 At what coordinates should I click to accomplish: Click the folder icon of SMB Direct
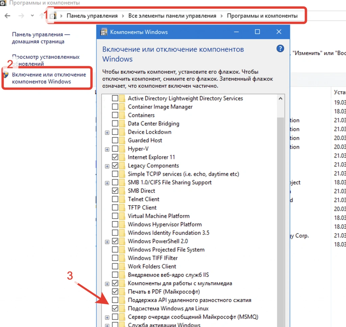(122, 191)
